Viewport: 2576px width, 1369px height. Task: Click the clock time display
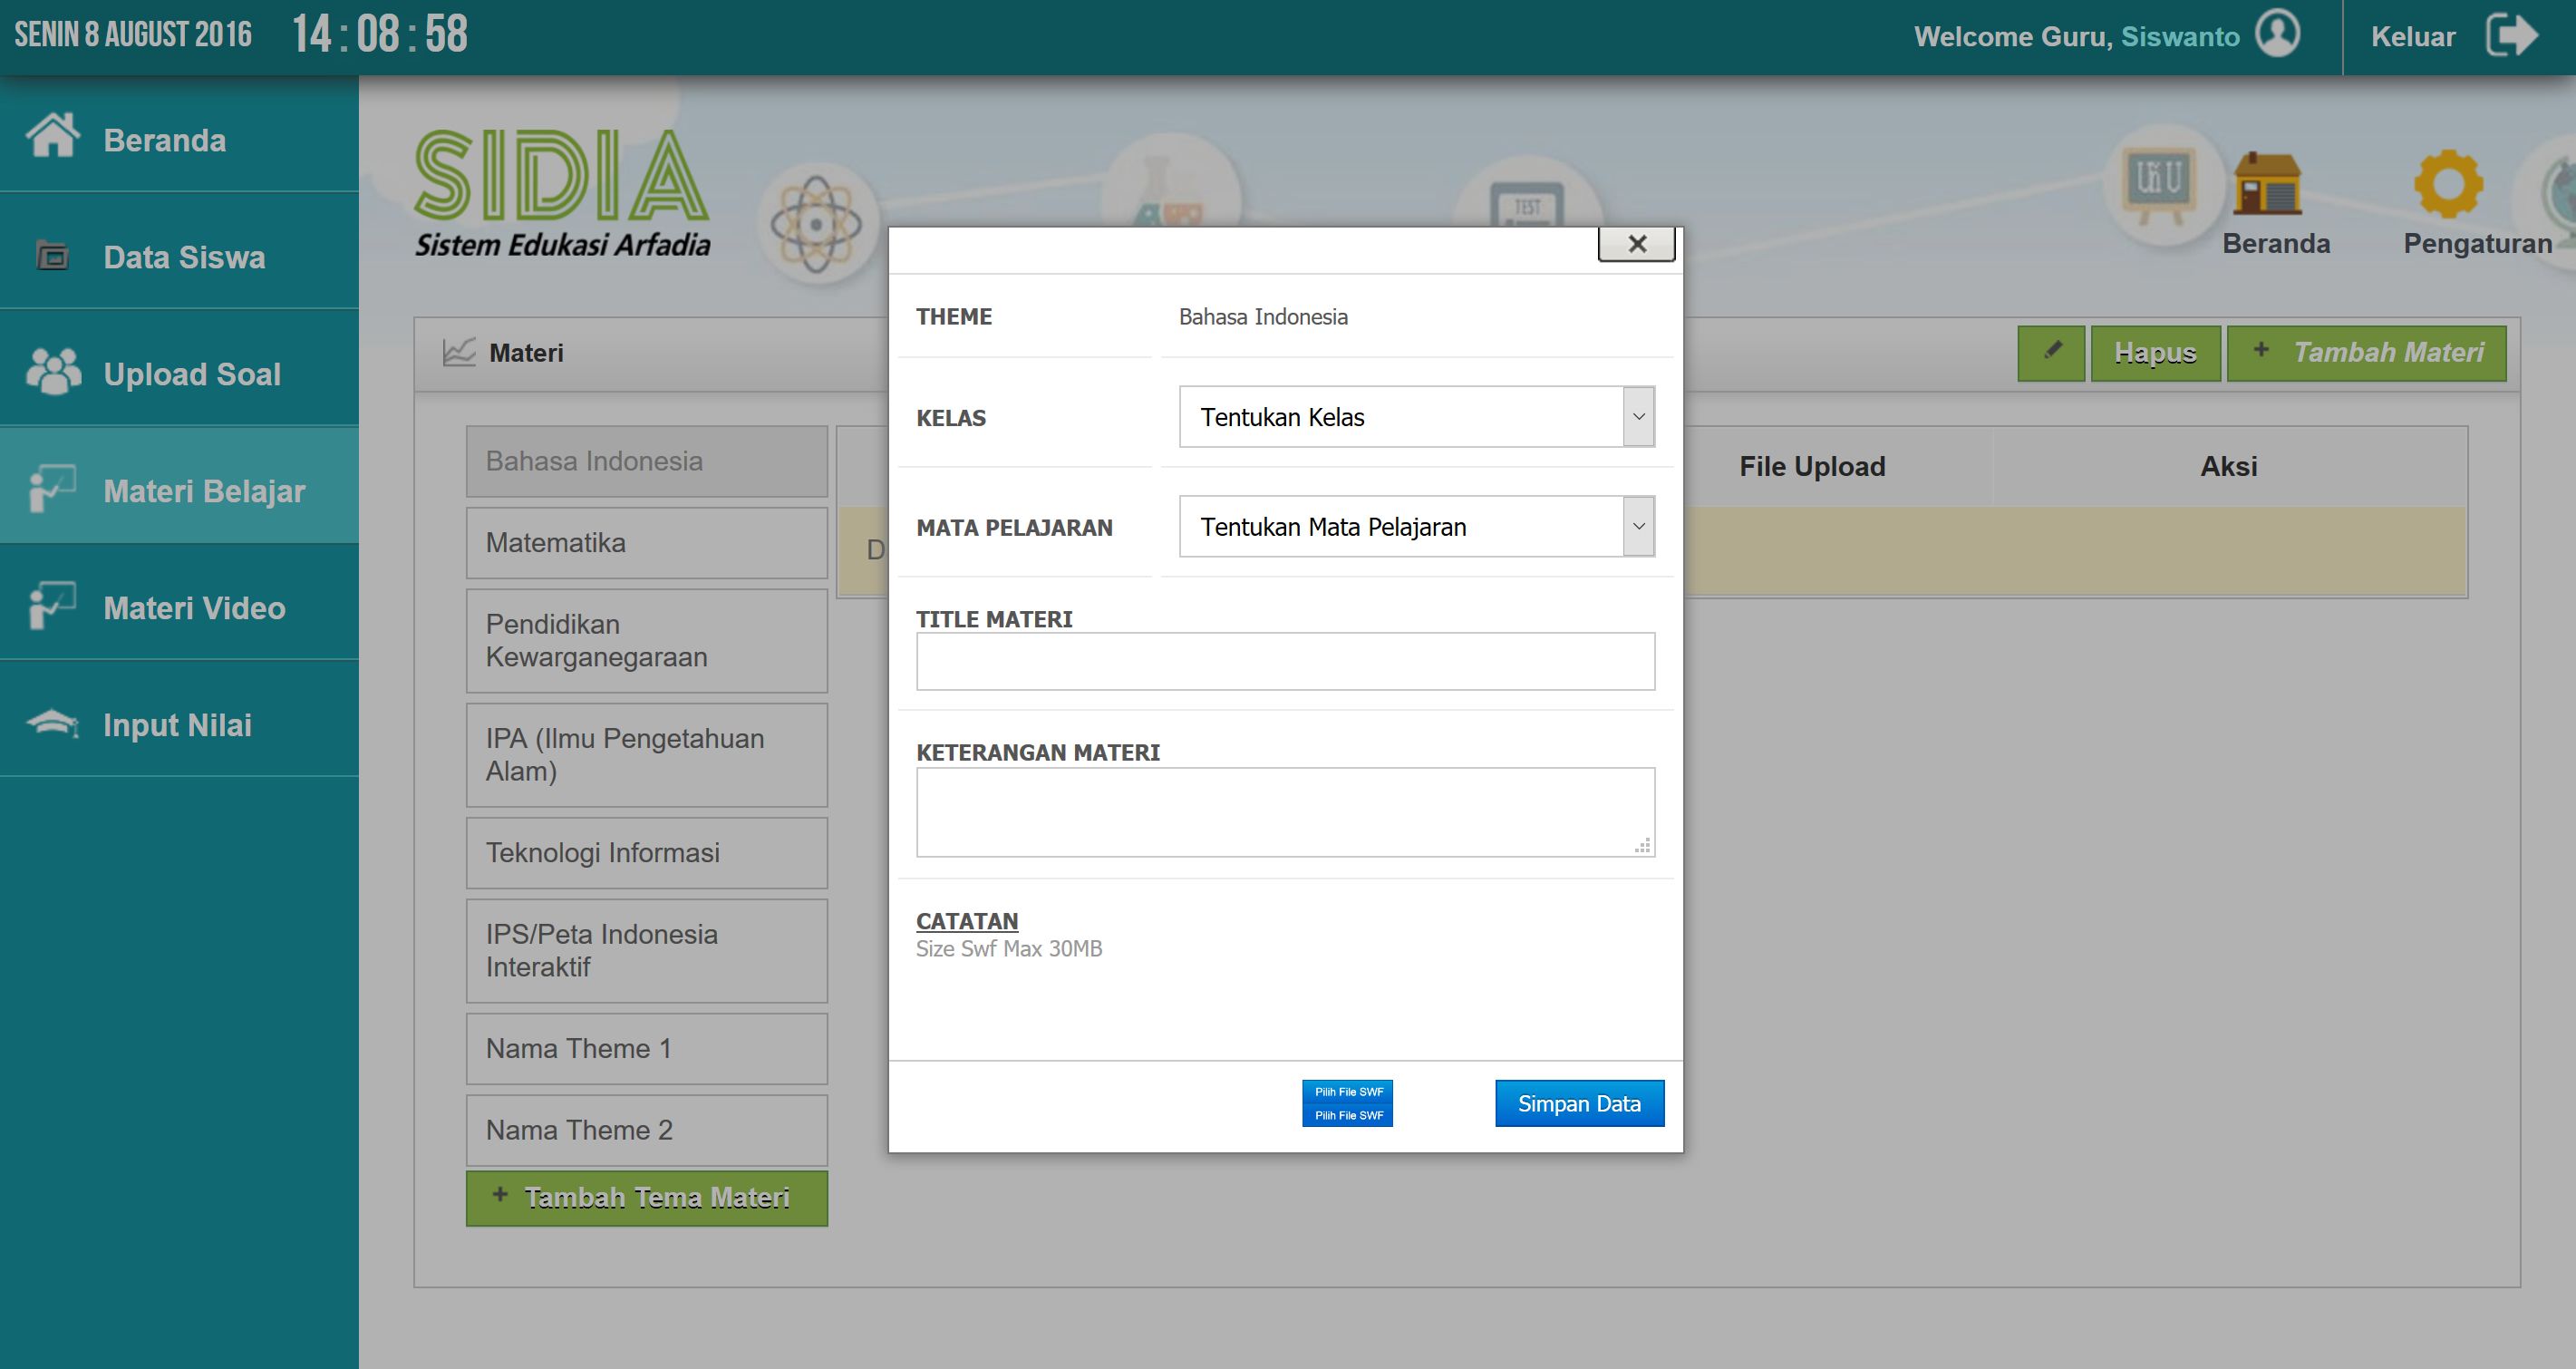(380, 34)
